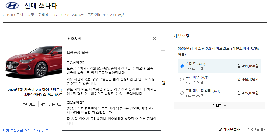This screenshot has width=269, height=132.
Task: Click the 월 475,870원 price
Action: pyautogui.click(x=248, y=93)
